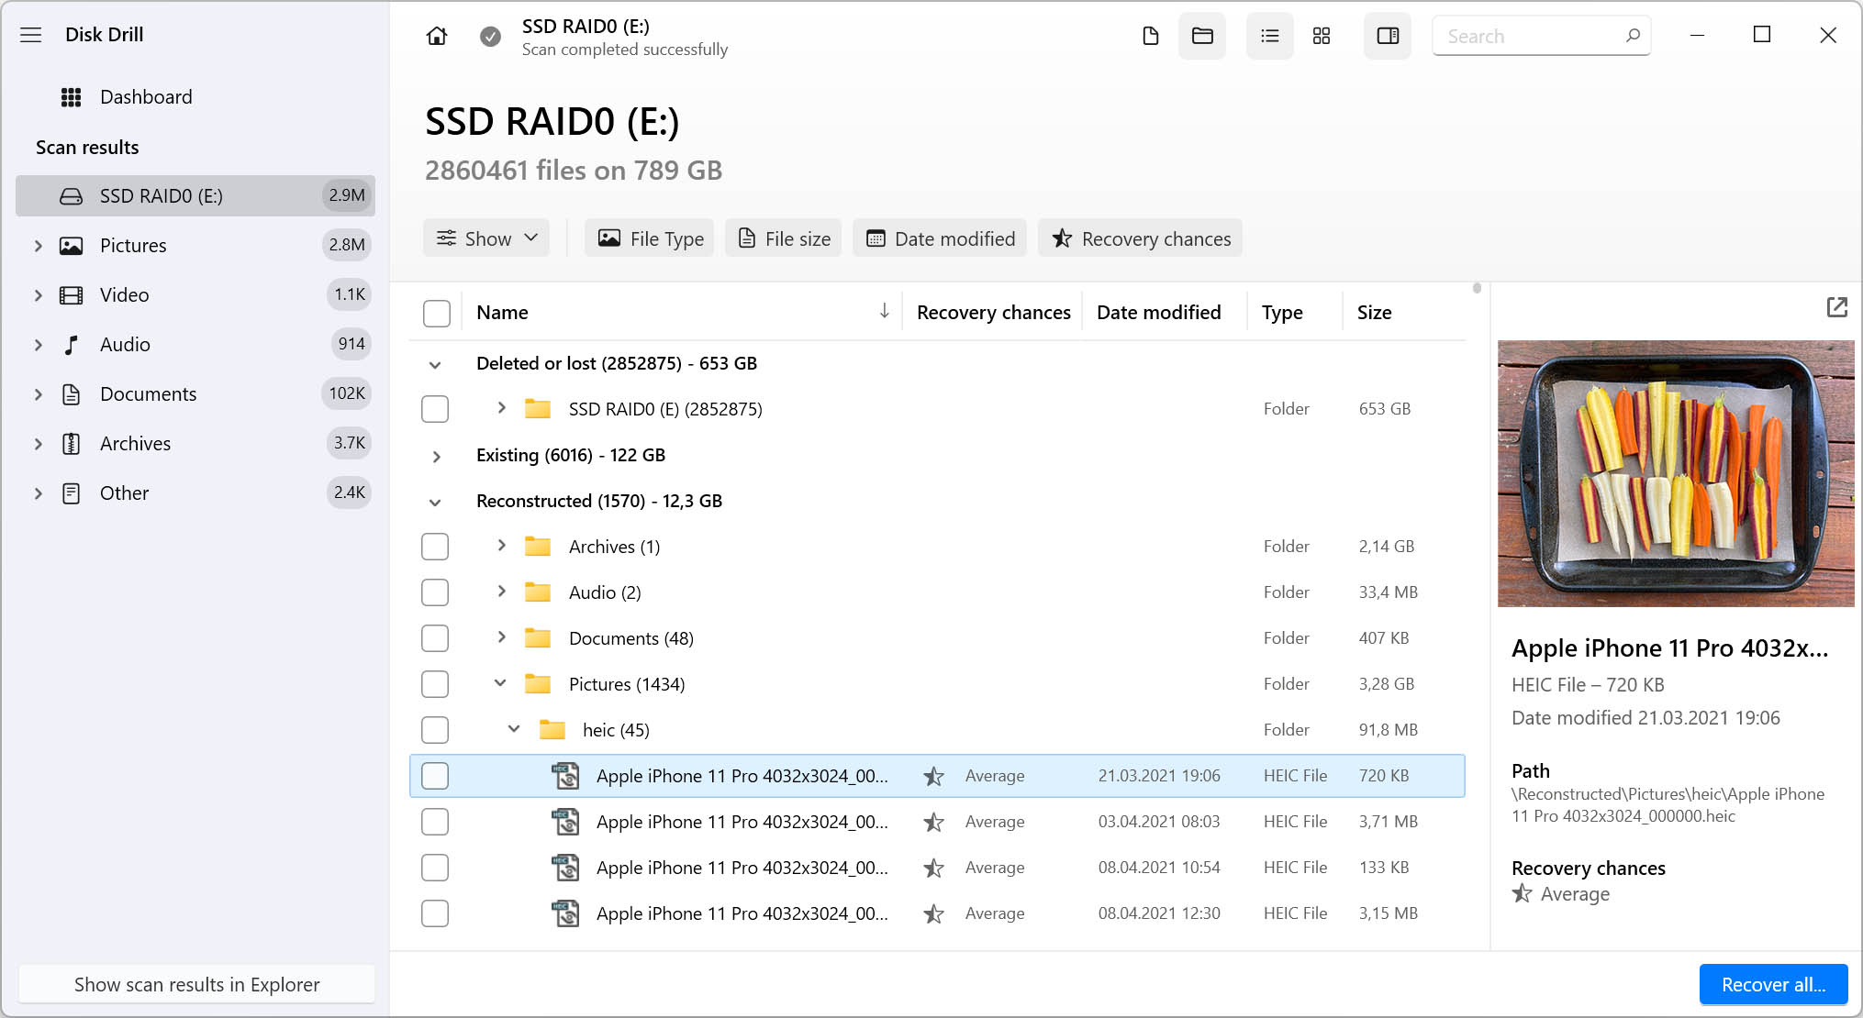Check the Archives reconstructed folder checkbox

point(437,546)
